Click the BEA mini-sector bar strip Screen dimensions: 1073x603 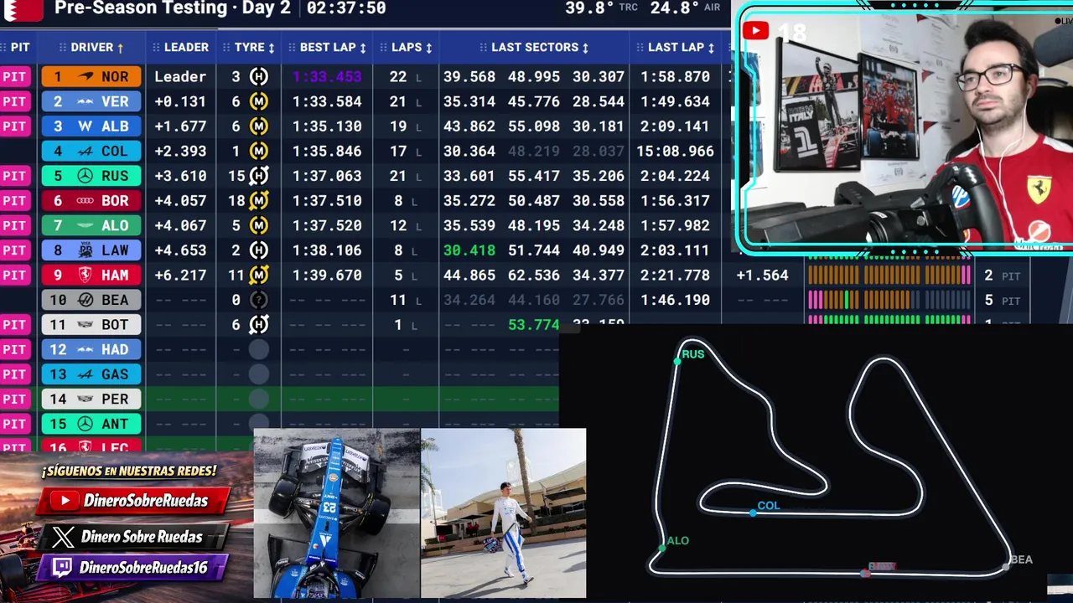889,300
